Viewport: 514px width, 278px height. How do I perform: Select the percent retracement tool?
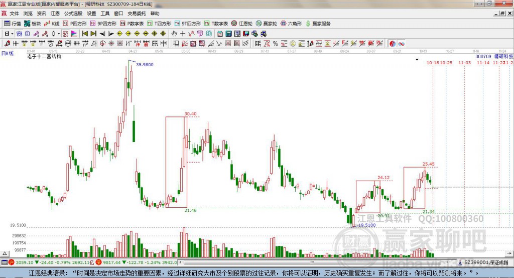(x=276, y=44)
